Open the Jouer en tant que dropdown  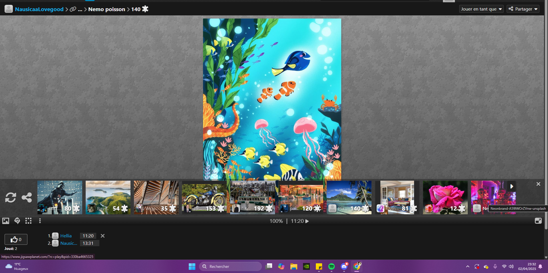[481, 9]
